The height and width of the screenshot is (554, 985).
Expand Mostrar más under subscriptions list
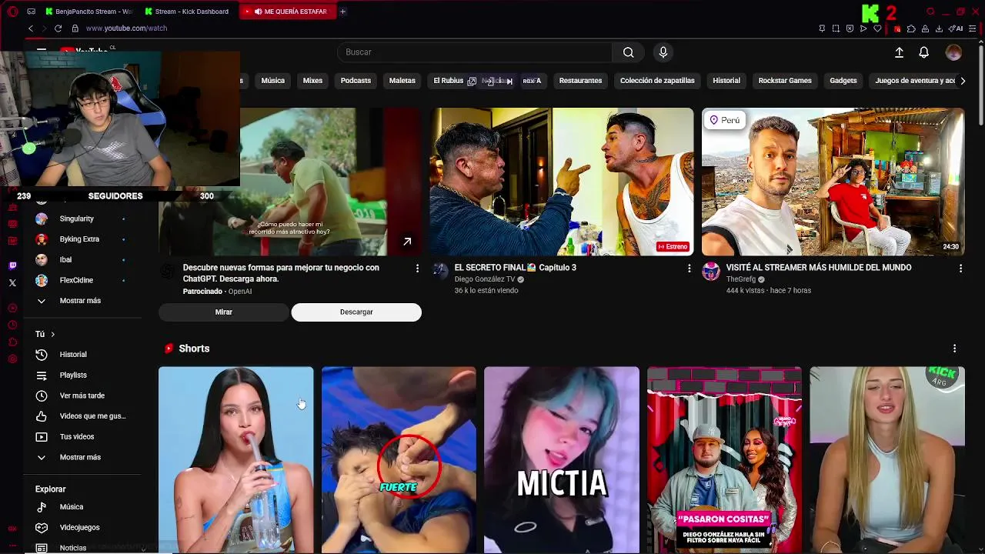click(x=83, y=301)
